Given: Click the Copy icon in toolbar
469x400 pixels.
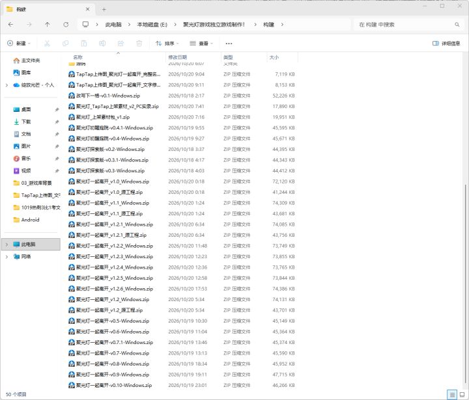Looking at the screenshot, I should click(65, 44).
